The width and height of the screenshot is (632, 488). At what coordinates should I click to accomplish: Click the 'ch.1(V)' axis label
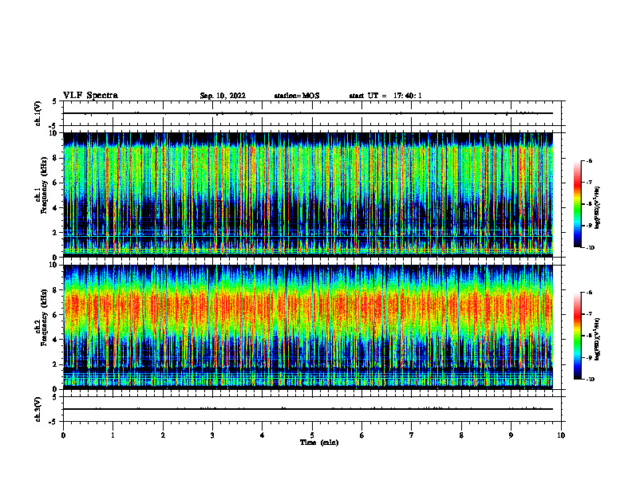pos(38,113)
